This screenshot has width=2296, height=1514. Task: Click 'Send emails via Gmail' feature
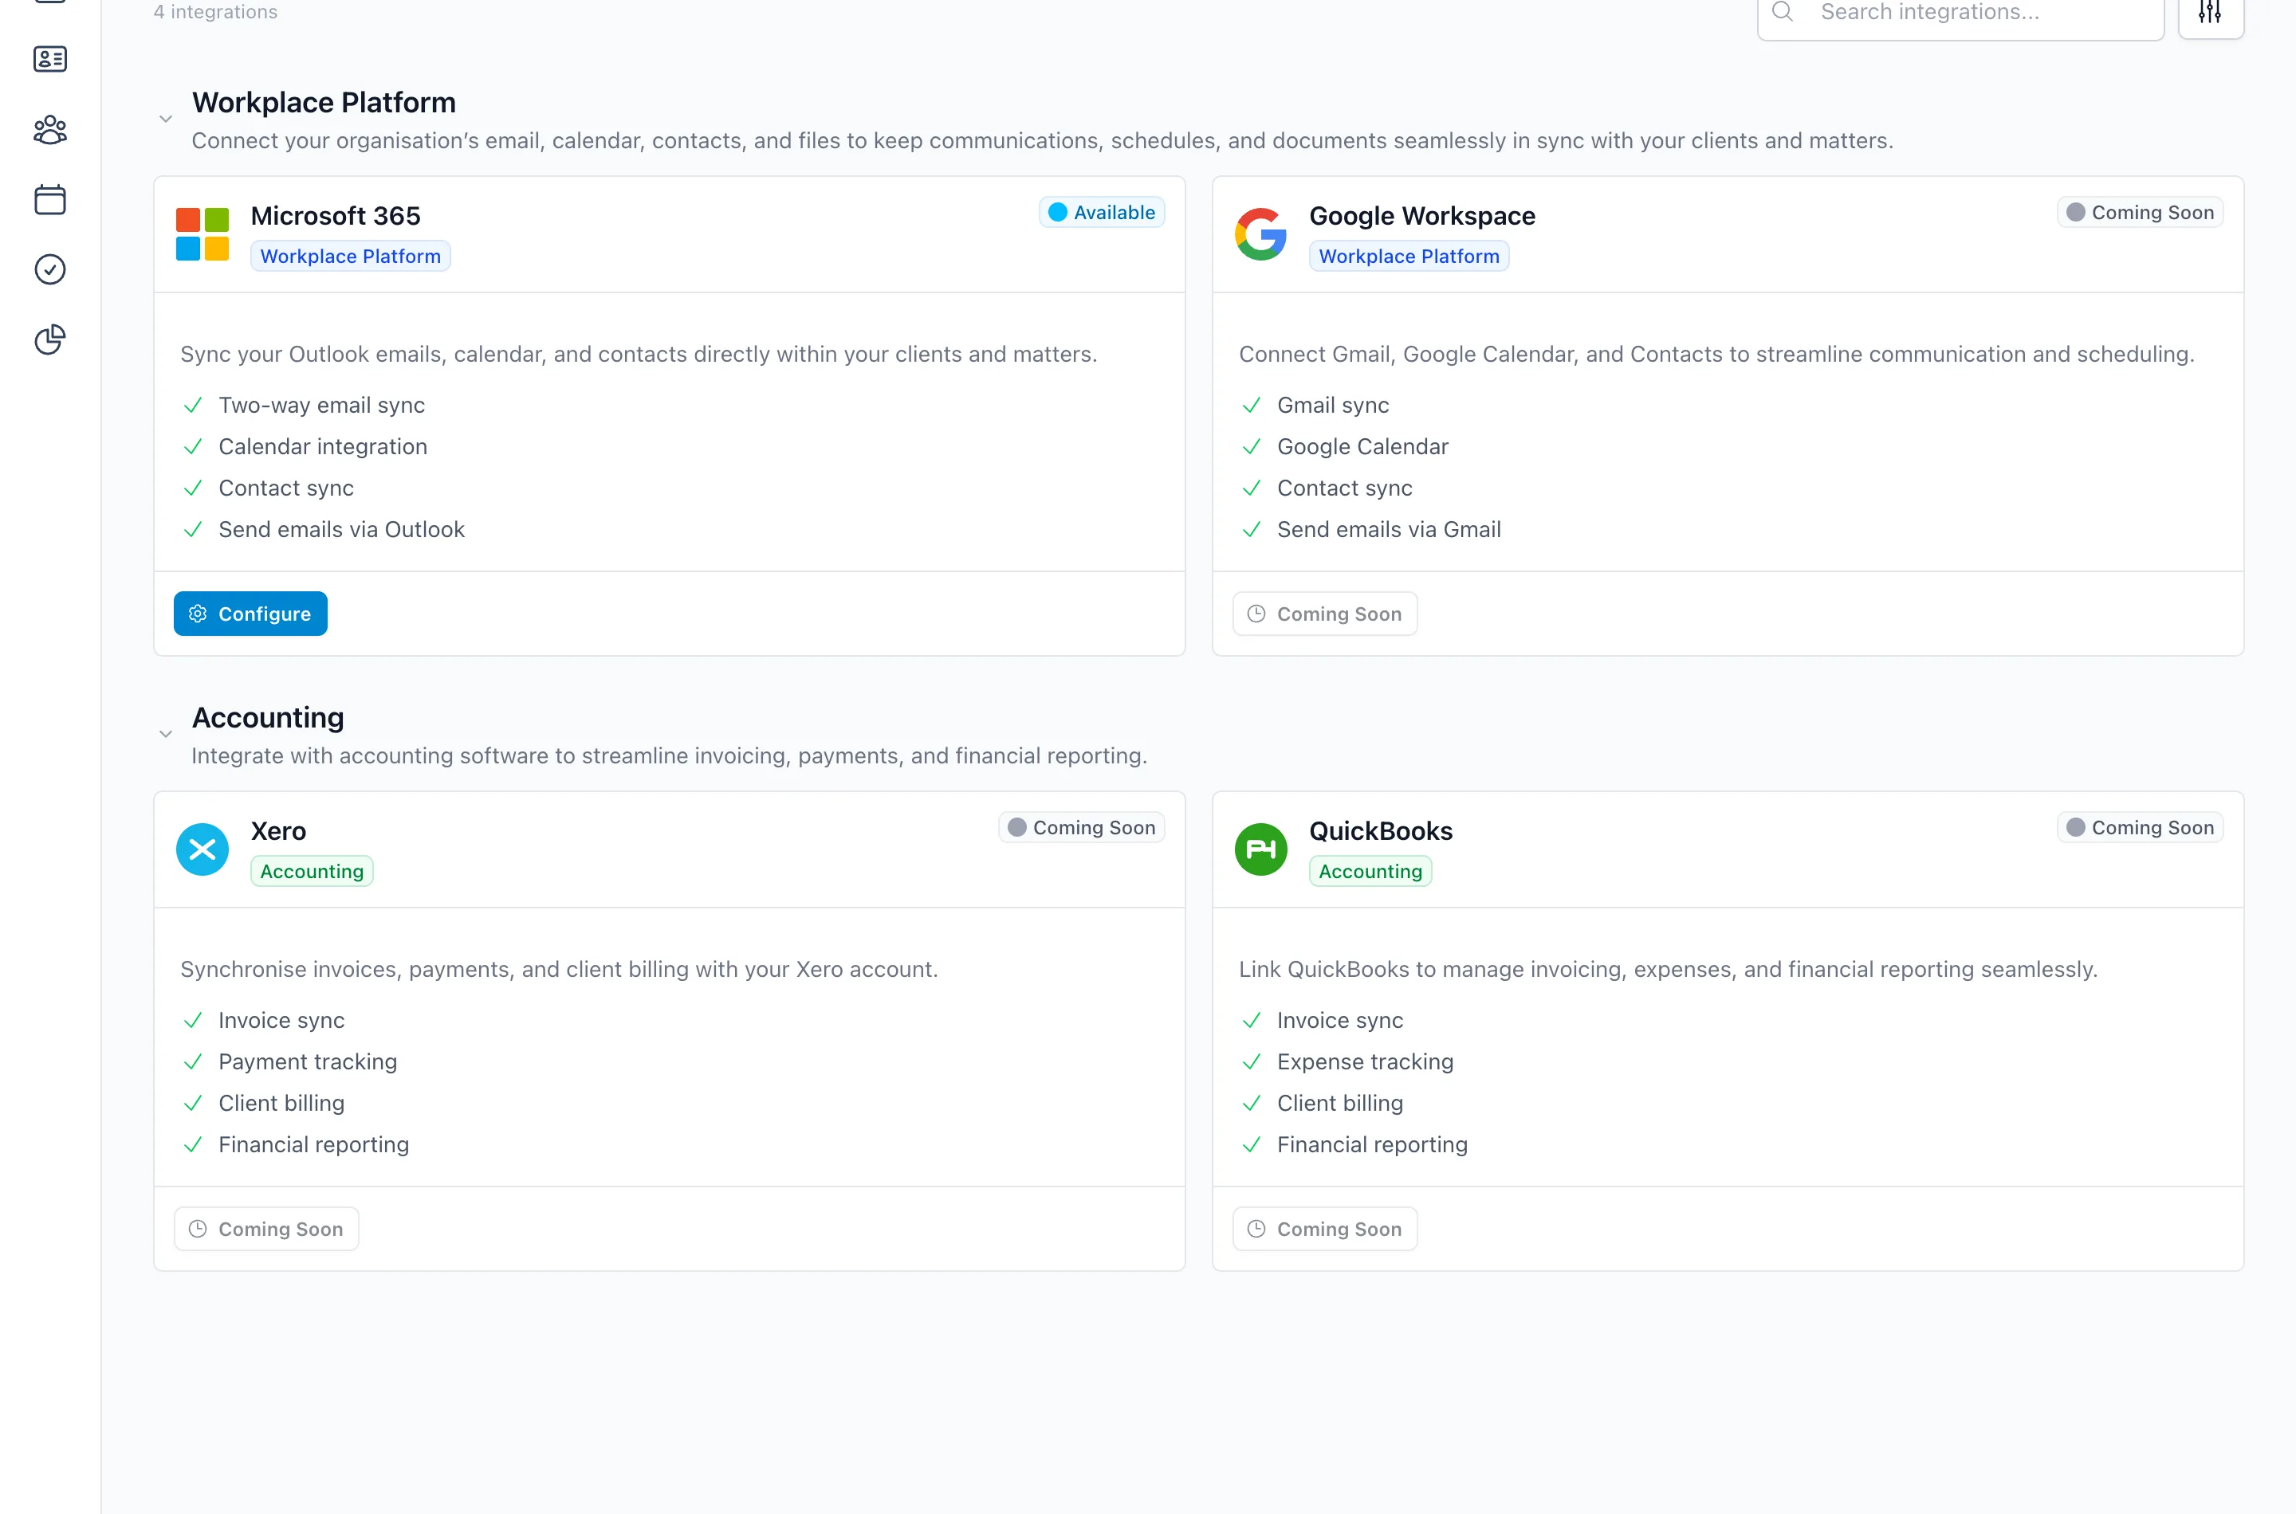click(x=1388, y=529)
